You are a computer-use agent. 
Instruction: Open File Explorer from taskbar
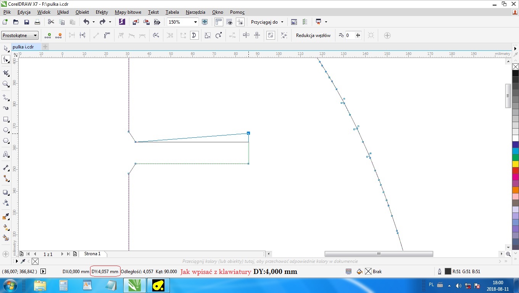[40, 285]
